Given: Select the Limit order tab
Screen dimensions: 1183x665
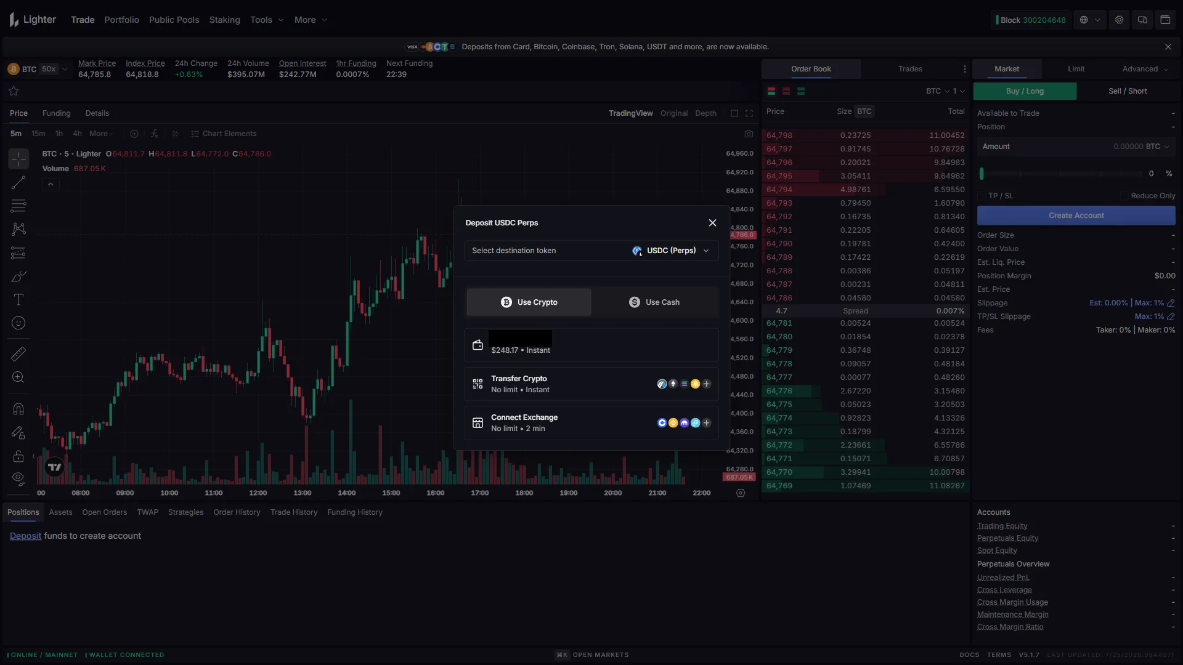Looking at the screenshot, I should (x=1076, y=69).
